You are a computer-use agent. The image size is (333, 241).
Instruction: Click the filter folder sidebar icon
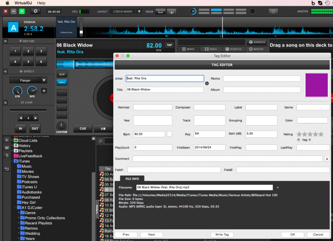tap(7, 155)
